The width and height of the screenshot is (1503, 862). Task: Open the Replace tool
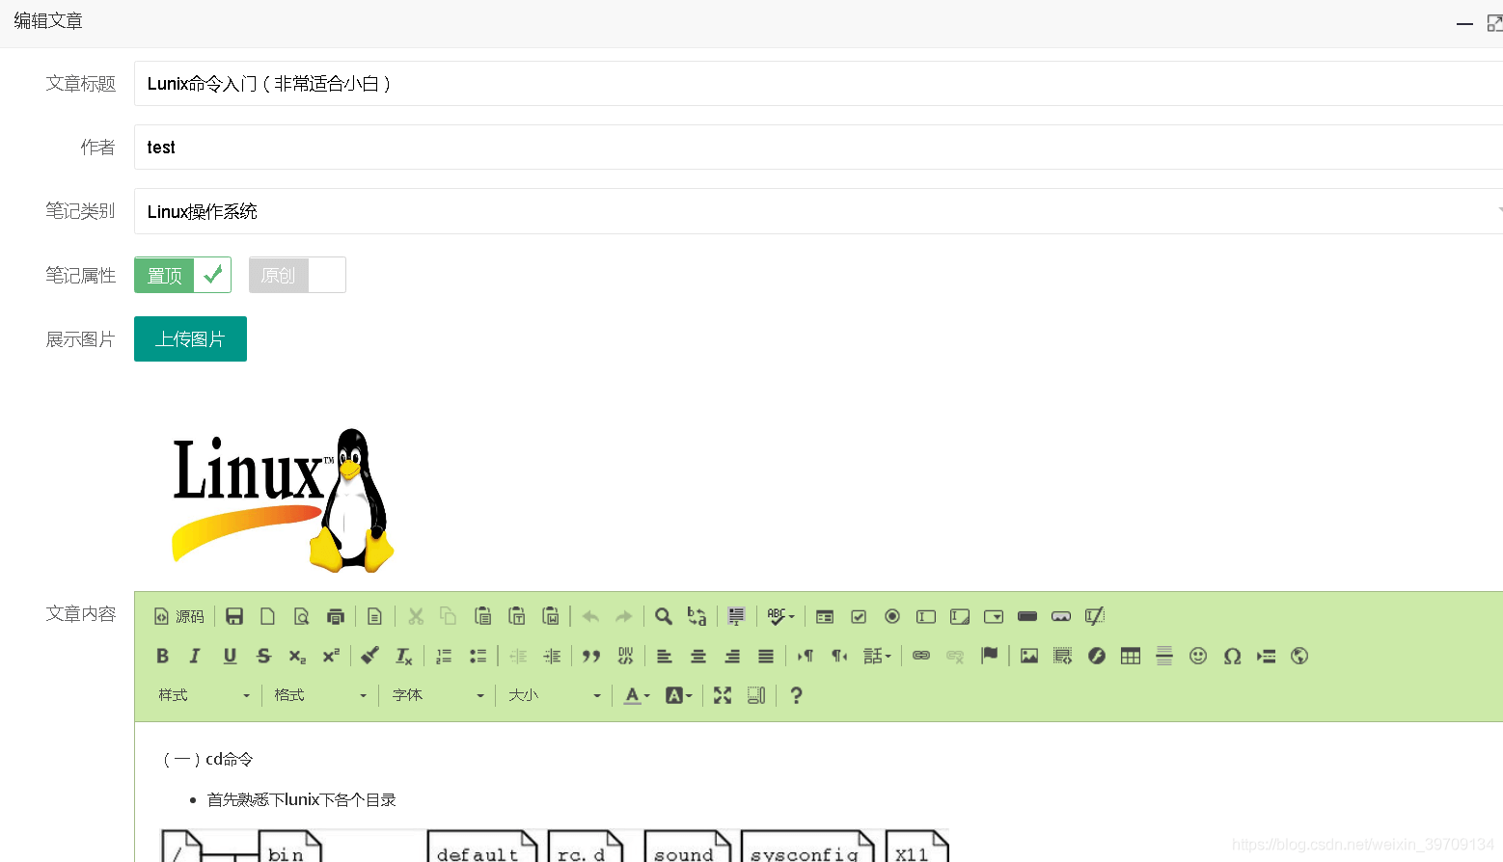[697, 616]
